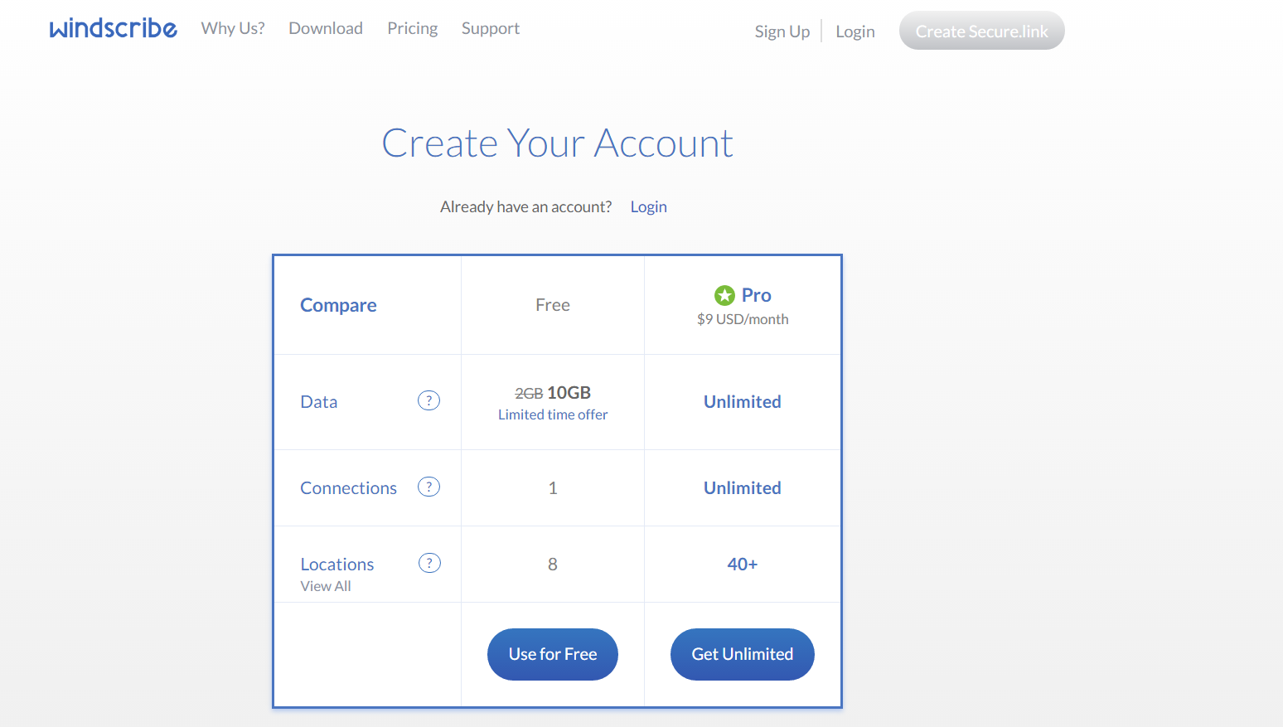Click Unlimited in the Pro Connections row
This screenshot has height=727, width=1283.
click(743, 488)
